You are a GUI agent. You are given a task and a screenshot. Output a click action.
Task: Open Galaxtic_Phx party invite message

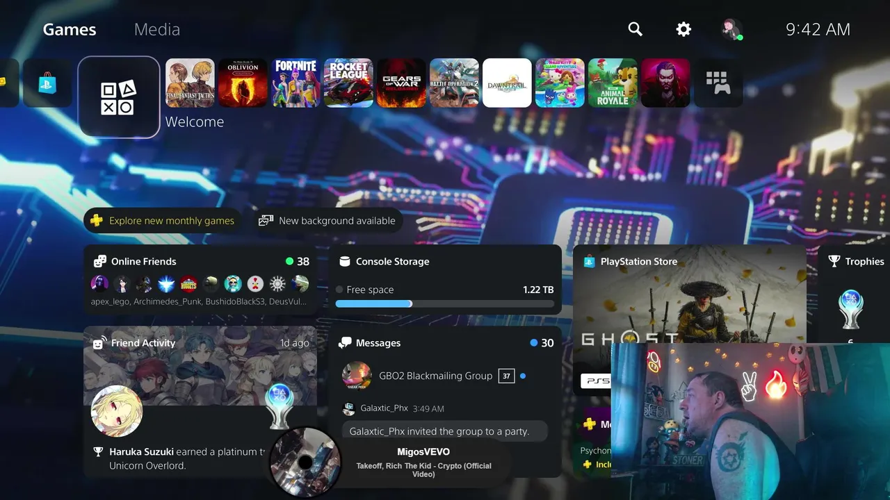point(445,431)
